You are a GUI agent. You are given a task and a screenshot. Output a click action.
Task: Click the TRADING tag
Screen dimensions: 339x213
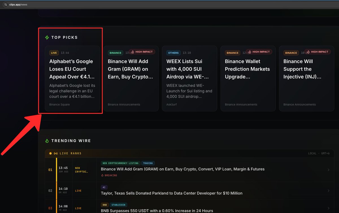tap(148, 163)
